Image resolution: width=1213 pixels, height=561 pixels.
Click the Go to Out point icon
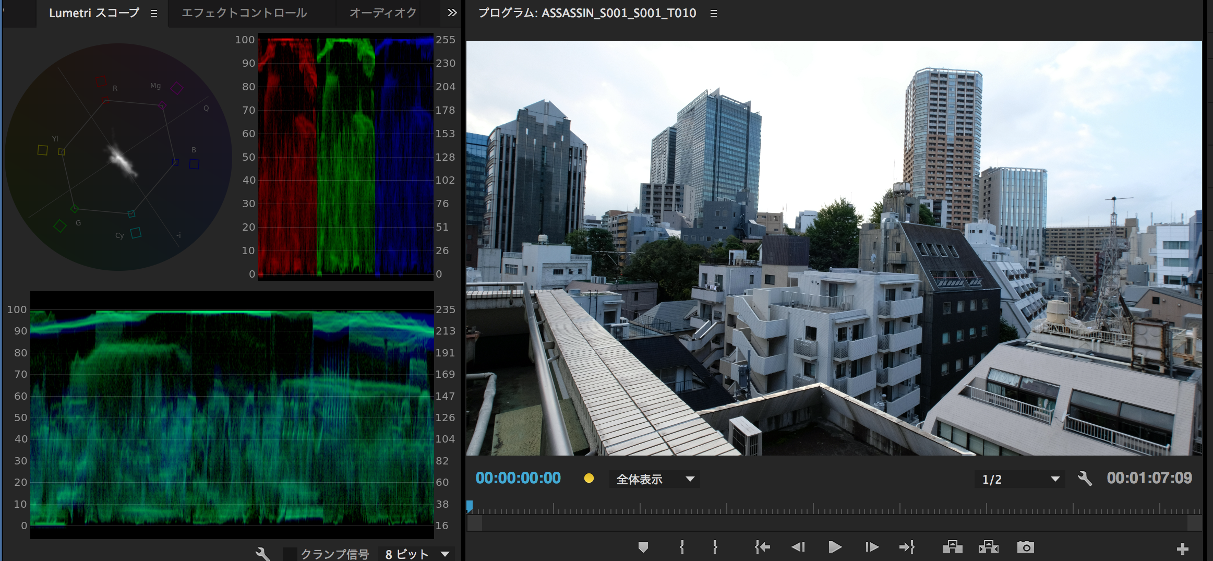(x=907, y=547)
